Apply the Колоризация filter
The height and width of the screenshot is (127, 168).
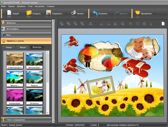point(15,96)
